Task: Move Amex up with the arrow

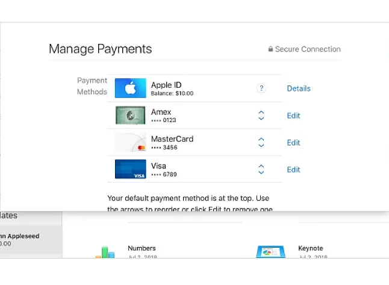Action: [261, 112]
